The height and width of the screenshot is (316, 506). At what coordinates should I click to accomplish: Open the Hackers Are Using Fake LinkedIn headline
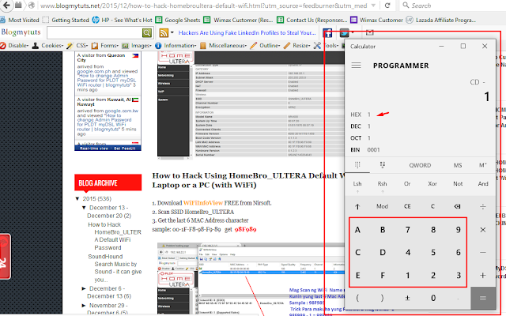pyautogui.click(x=247, y=33)
